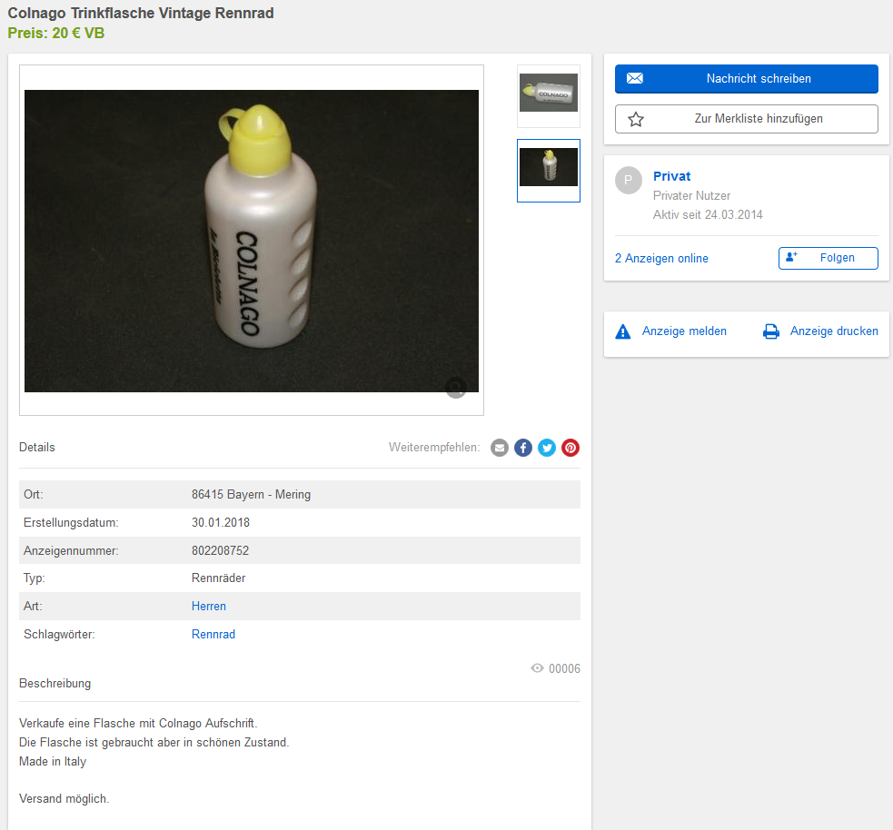The width and height of the screenshot is (893, 830).
Task: Click the Erstellungsdatum label
Action: (71, 522)
